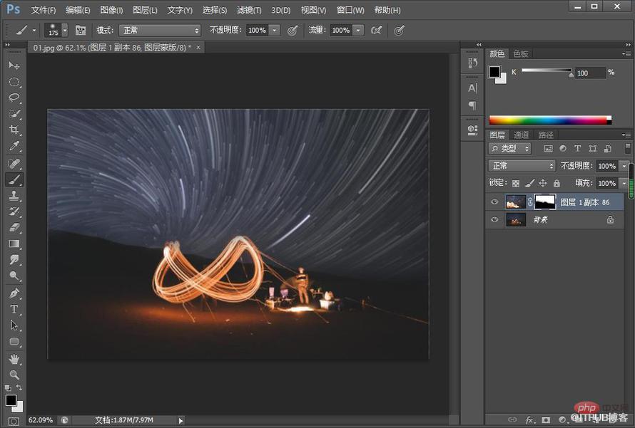This screenshot has height=428, width=635.
Task: Select the Clone Stamp tool
Action: tap(14, 196)
